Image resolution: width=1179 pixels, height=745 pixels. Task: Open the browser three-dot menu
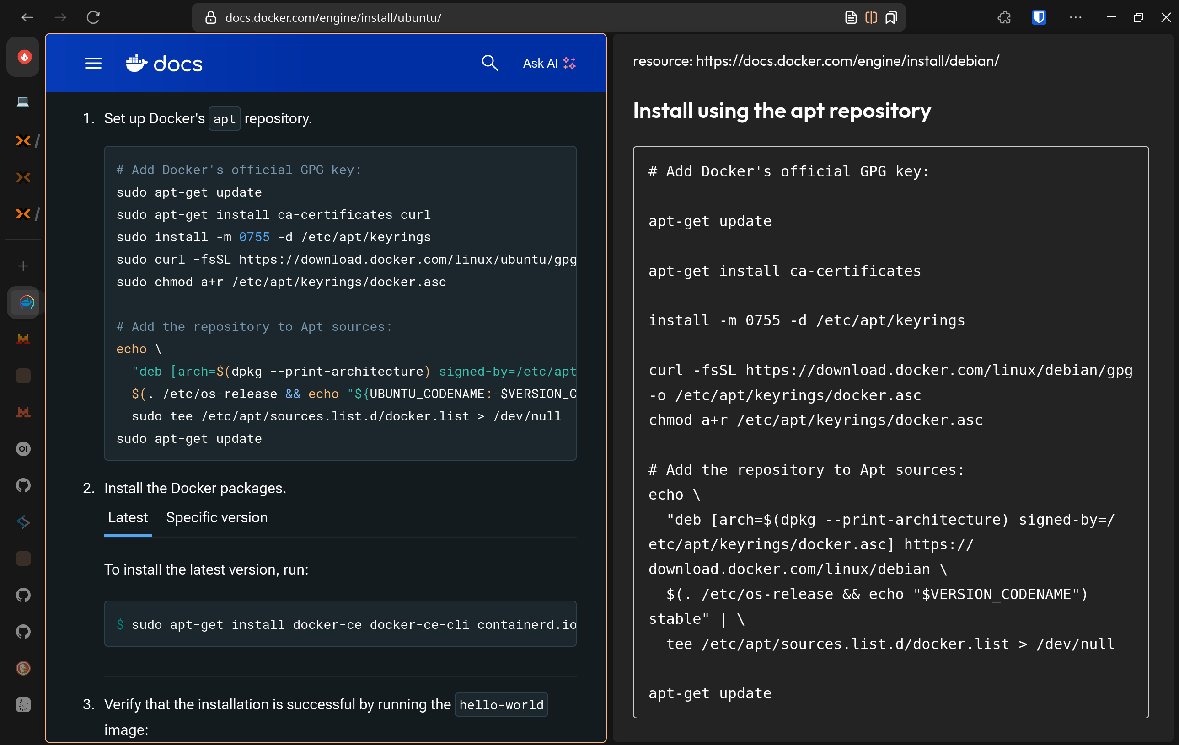(1076, 18)
